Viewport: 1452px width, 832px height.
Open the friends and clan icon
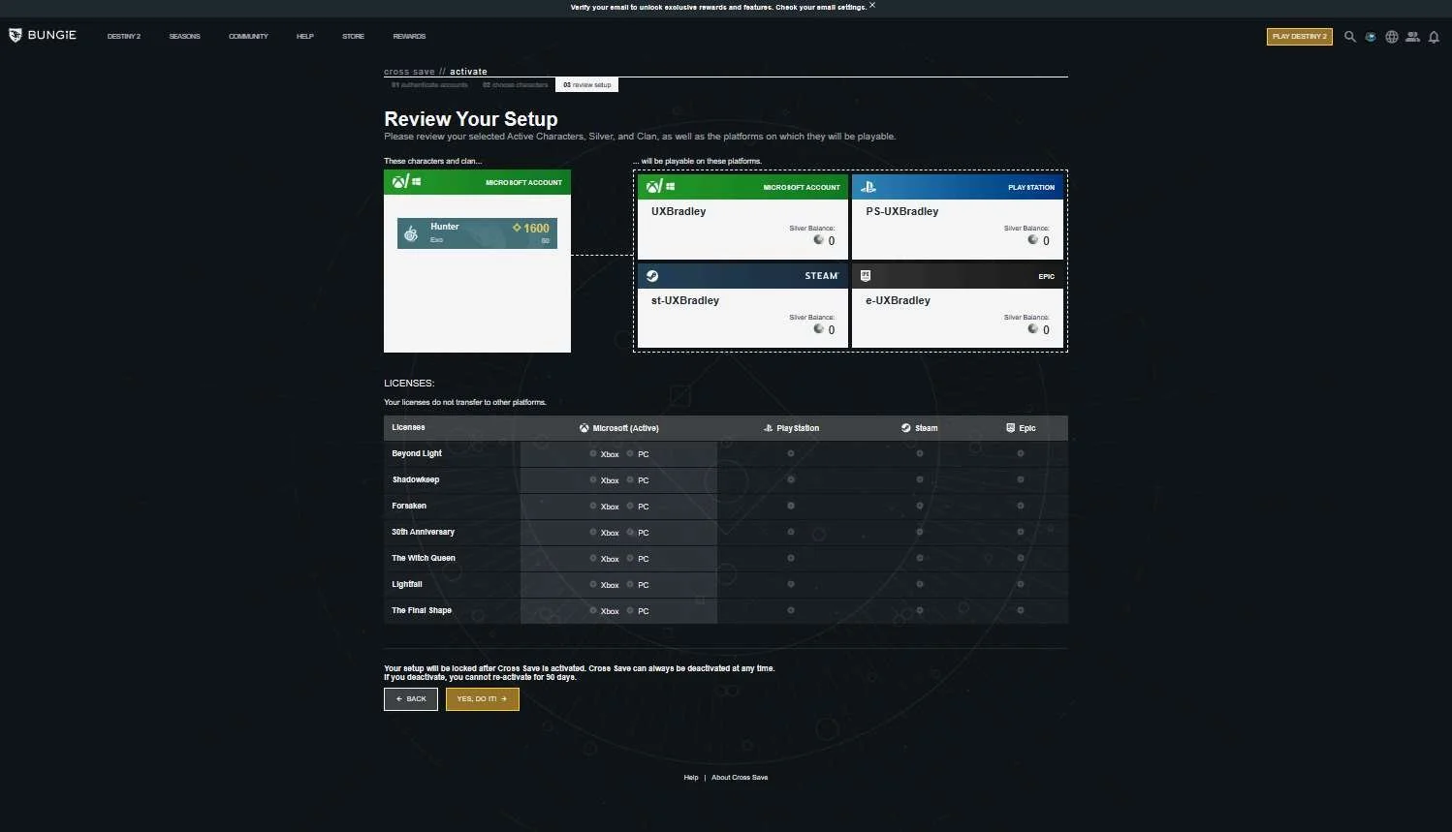(x=1412, y=37)
